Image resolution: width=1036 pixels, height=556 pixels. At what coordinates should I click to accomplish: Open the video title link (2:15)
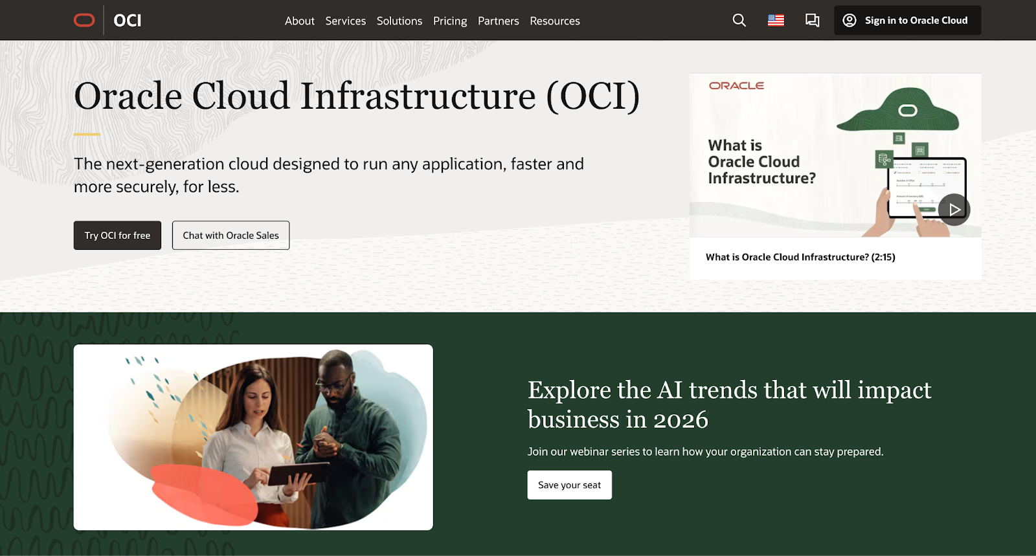tap(800, 257)
